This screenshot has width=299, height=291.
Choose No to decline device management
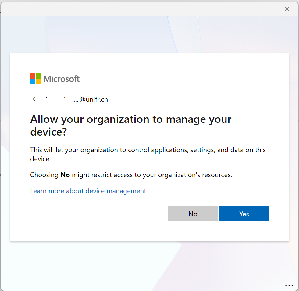click(193, 214)
